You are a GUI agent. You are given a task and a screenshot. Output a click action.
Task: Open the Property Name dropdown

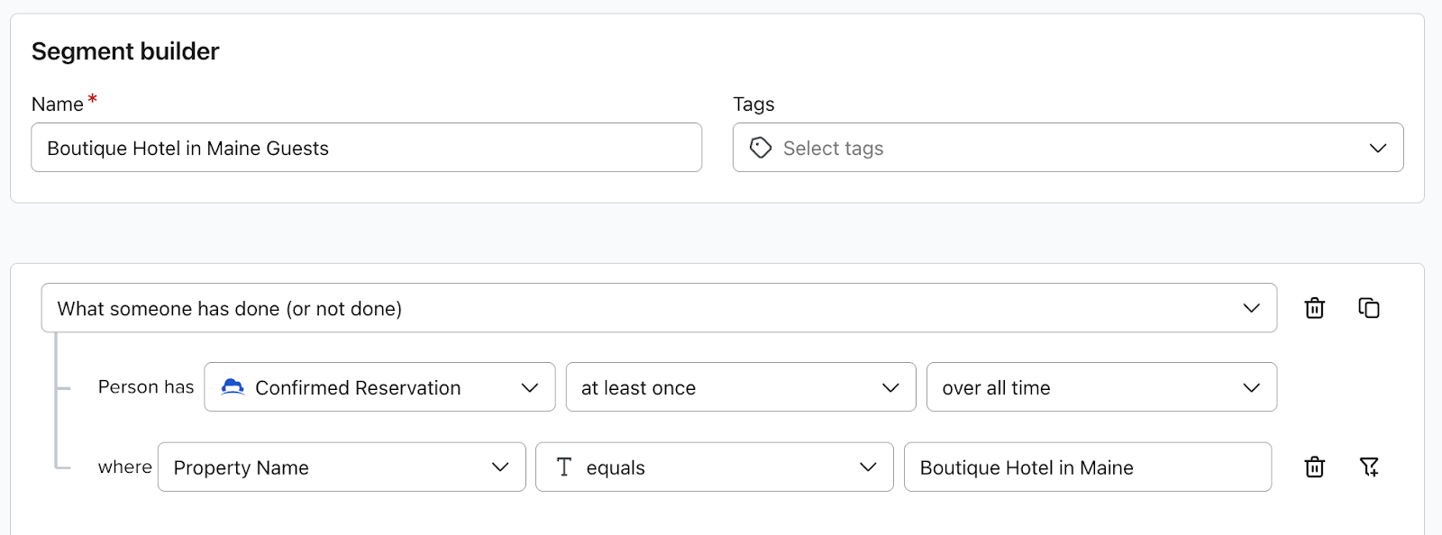pyautogui.click(x=341, y=467)
